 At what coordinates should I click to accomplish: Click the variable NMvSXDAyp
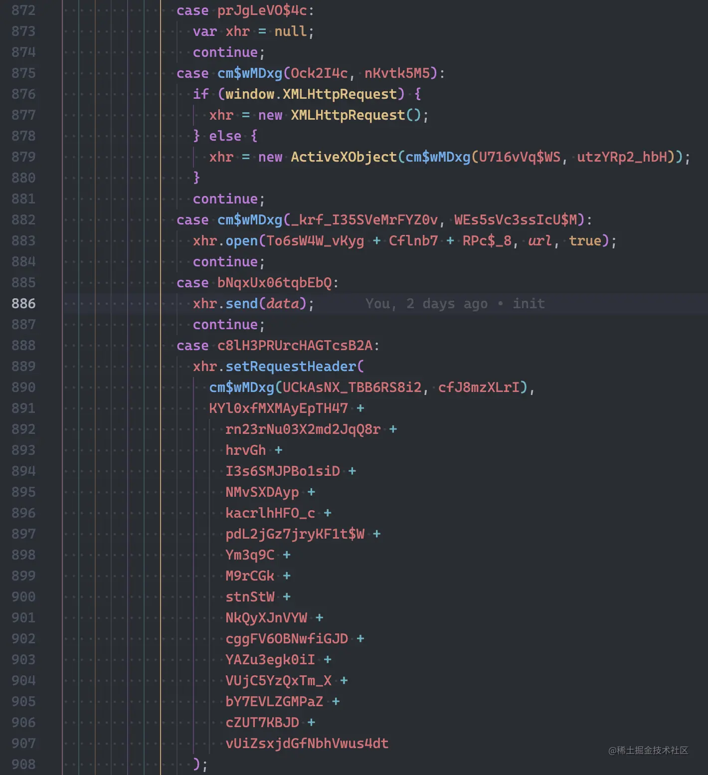[x=262, y=492]
